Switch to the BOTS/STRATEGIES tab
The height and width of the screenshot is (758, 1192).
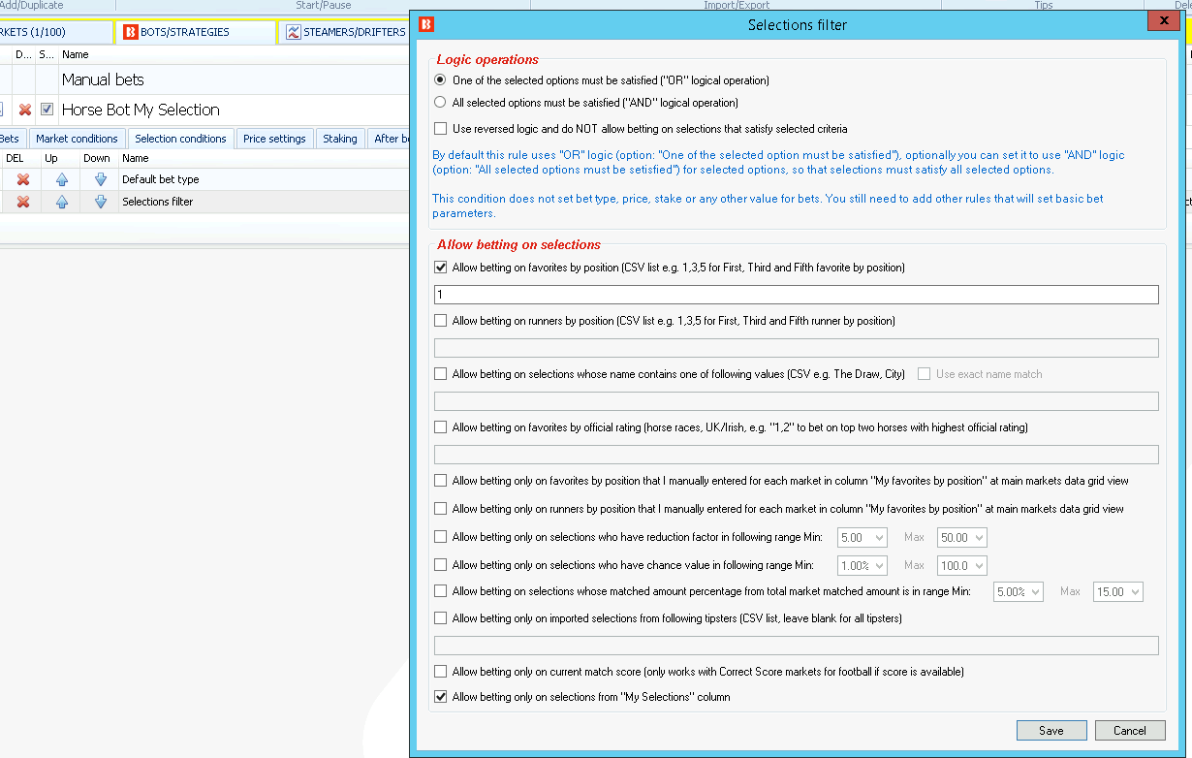(x=196, y=32)
